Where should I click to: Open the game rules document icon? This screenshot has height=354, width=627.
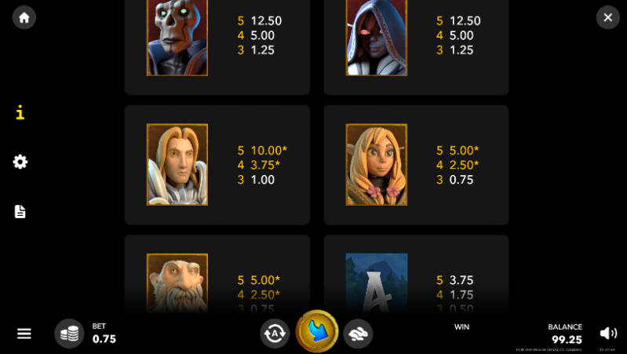(x=20, y=212)
